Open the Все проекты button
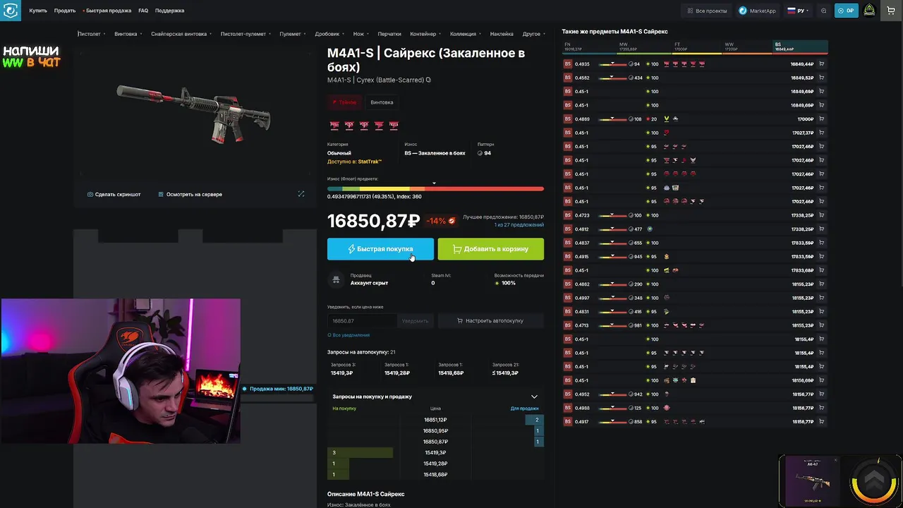This screenshot has width=903, height=508. point(706,11)
